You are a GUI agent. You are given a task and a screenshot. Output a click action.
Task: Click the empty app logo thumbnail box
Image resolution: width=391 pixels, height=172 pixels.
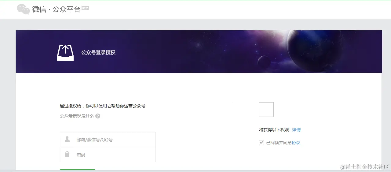point(266,110)
